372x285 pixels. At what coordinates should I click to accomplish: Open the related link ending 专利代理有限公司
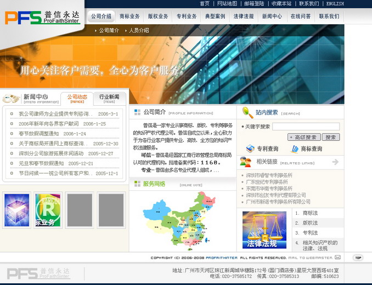point(276,195)
